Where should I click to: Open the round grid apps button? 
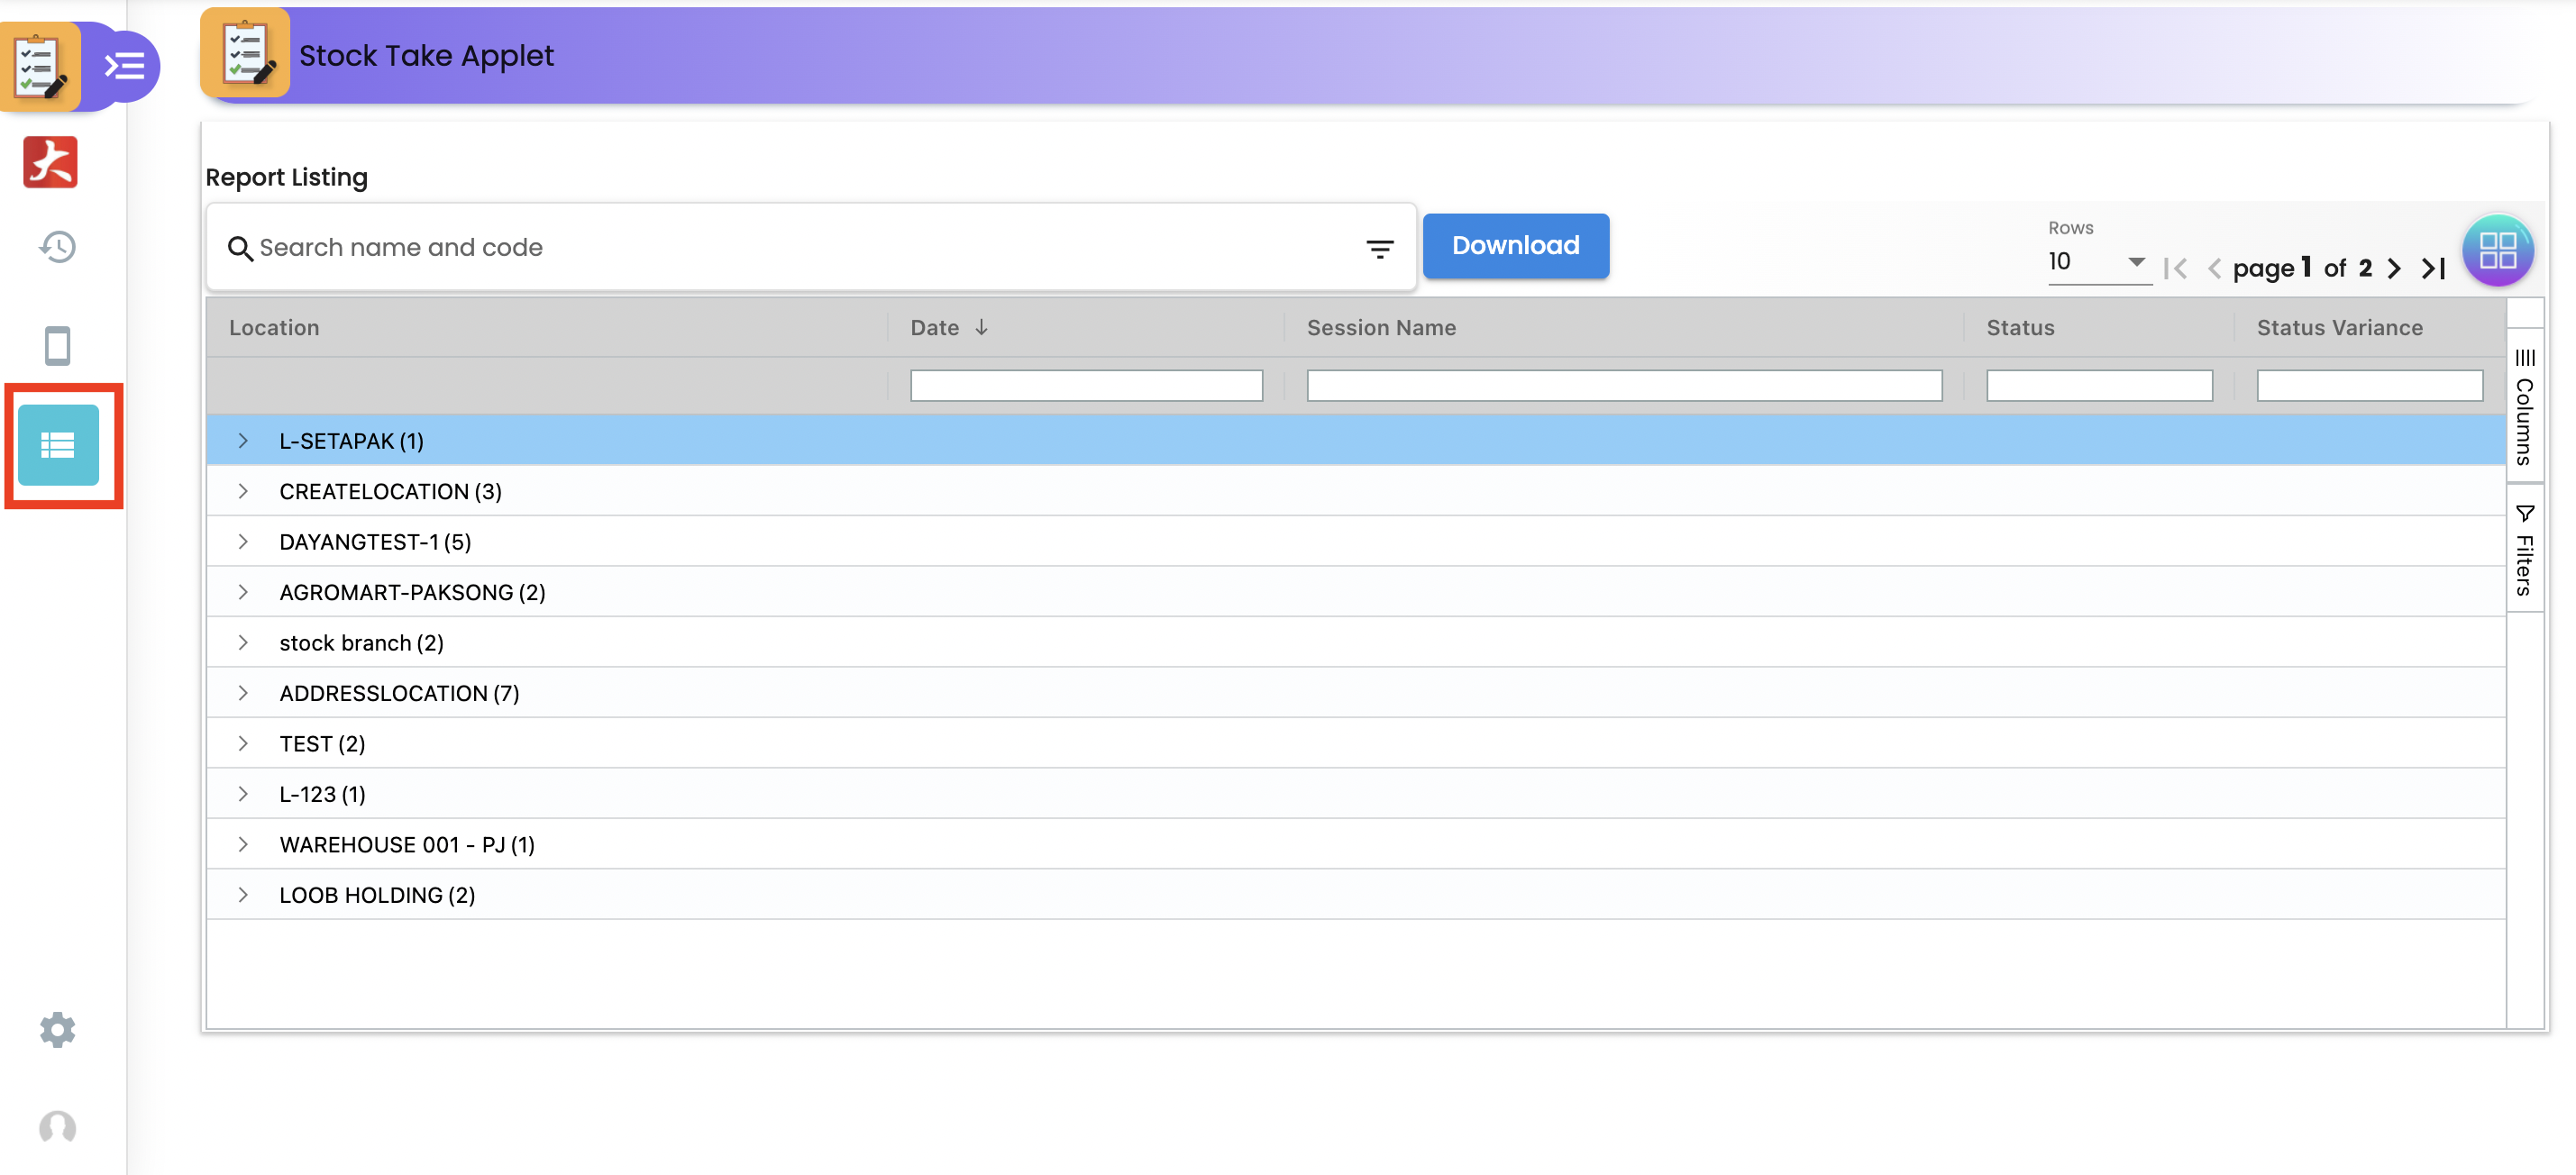click(x=2497, y=250)
